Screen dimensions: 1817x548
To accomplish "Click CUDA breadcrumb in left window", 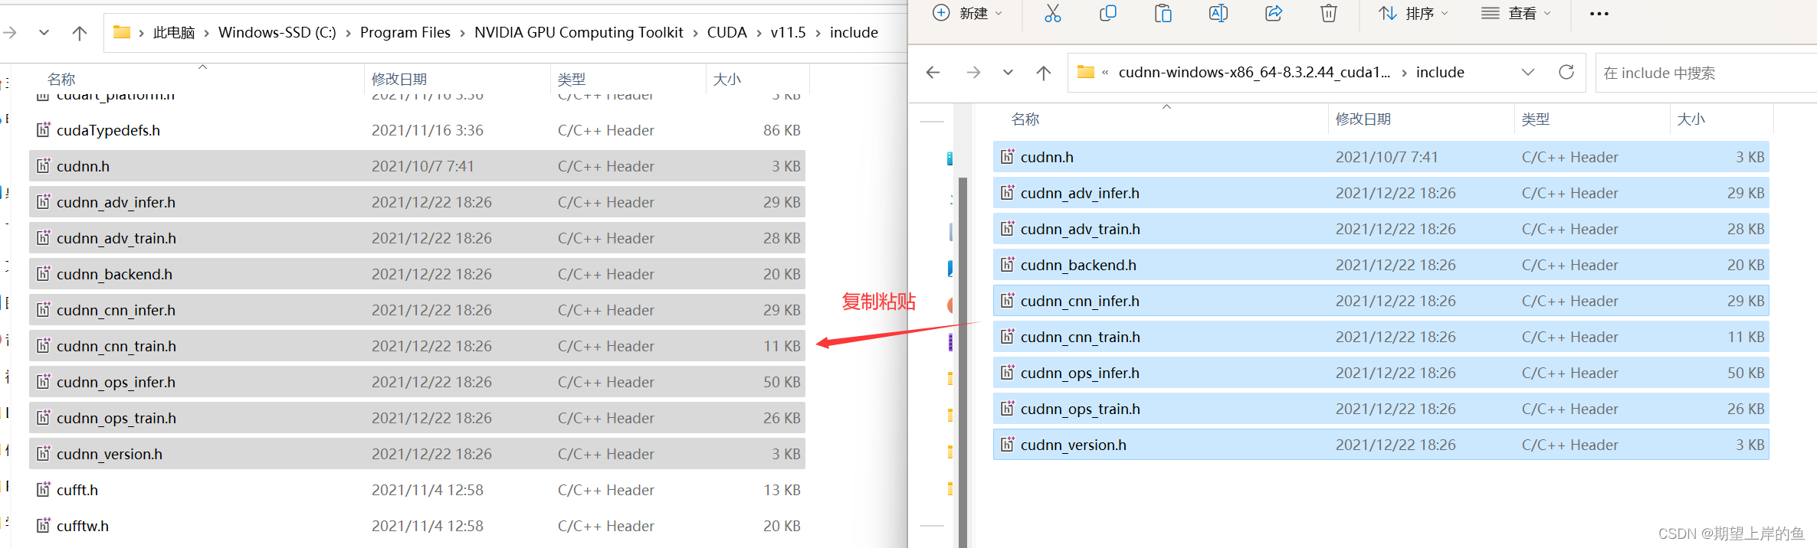I will [x=726, y=33].
